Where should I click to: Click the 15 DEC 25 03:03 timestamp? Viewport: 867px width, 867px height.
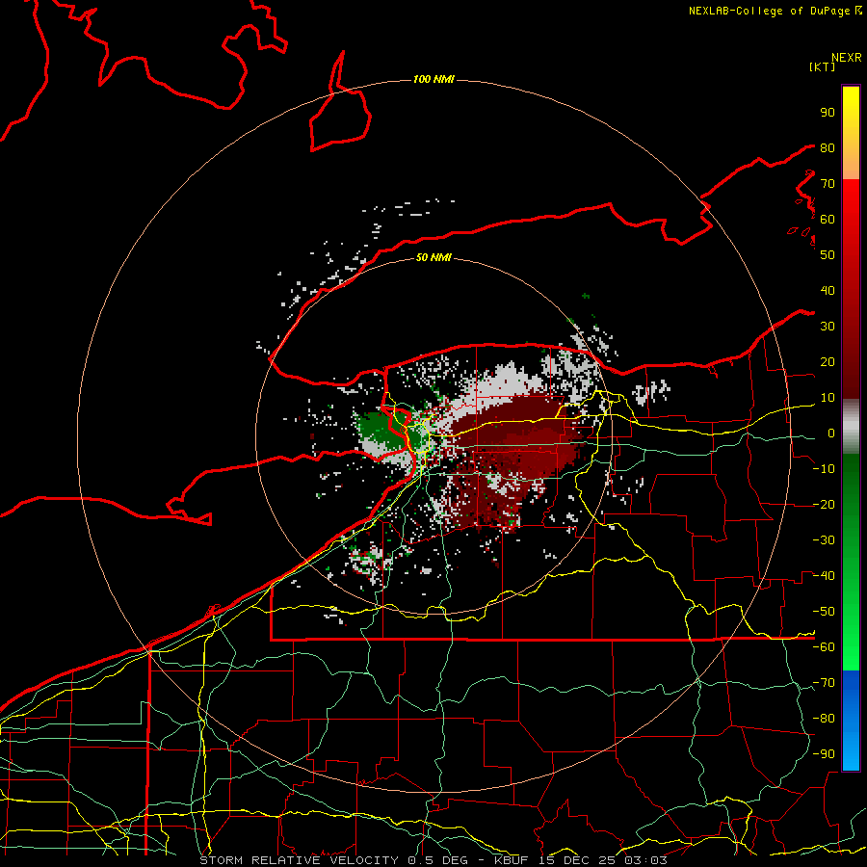603,860
